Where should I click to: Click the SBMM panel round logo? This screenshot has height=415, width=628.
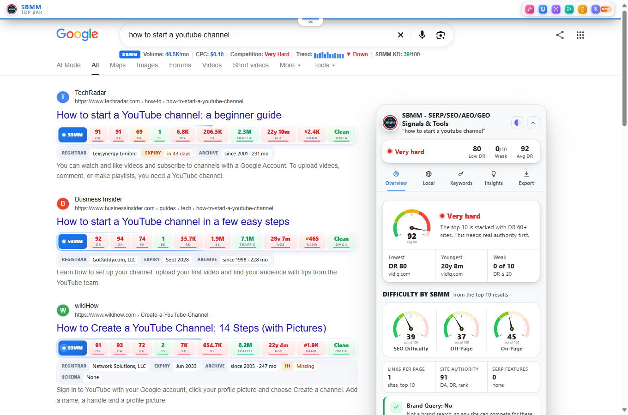click(x=390, y=123)
